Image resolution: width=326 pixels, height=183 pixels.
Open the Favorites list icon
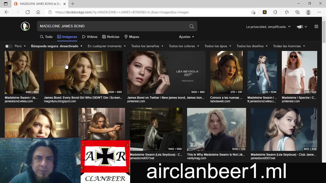click(x=287, y=12)
